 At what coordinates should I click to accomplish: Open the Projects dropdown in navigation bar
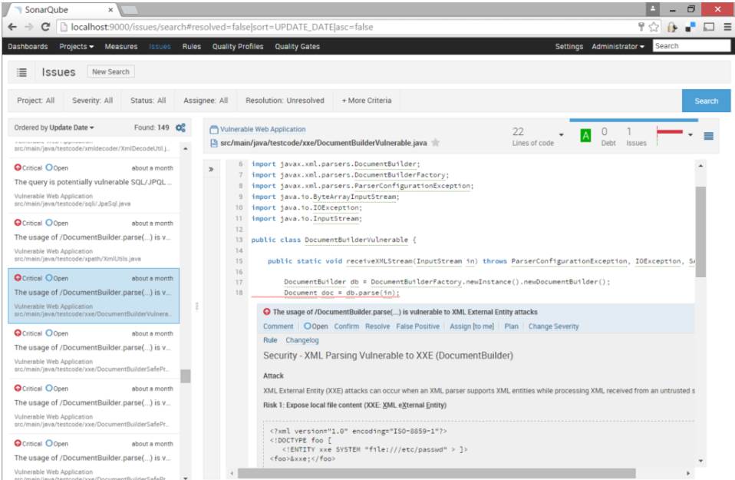pyautogui.click(x=77, y=47)
